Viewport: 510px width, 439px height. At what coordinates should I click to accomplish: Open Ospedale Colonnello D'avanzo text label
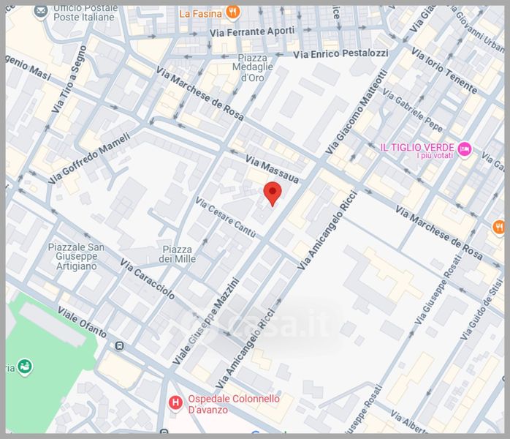[x=229, y=404]
